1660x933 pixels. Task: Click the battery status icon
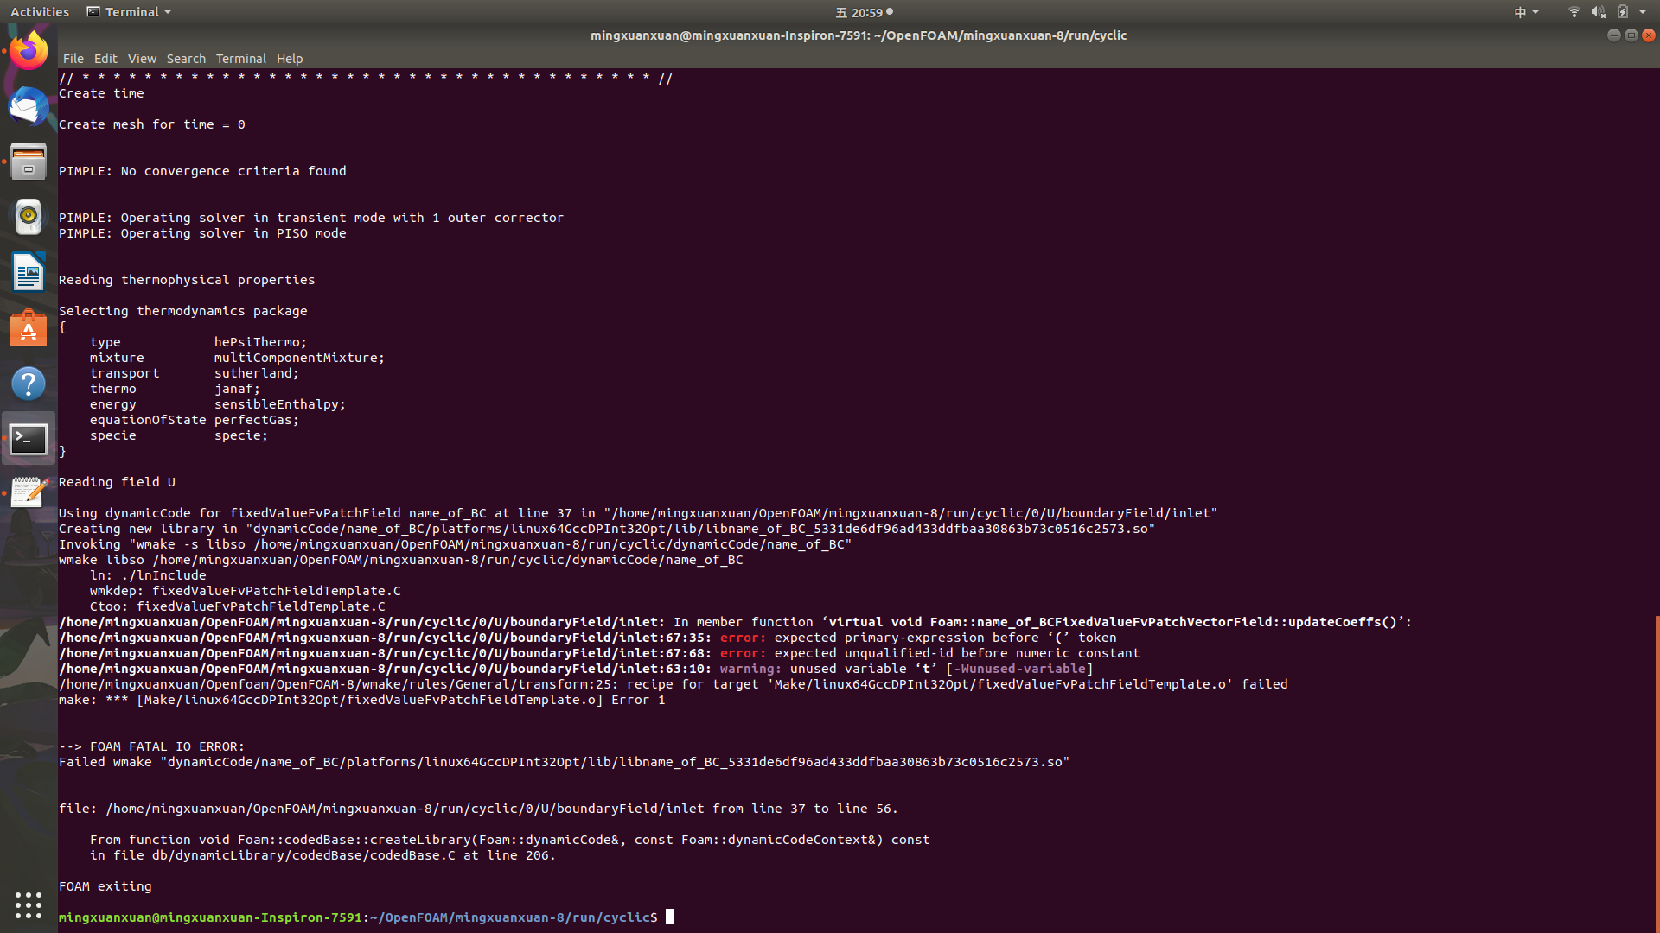(1623, 12)
